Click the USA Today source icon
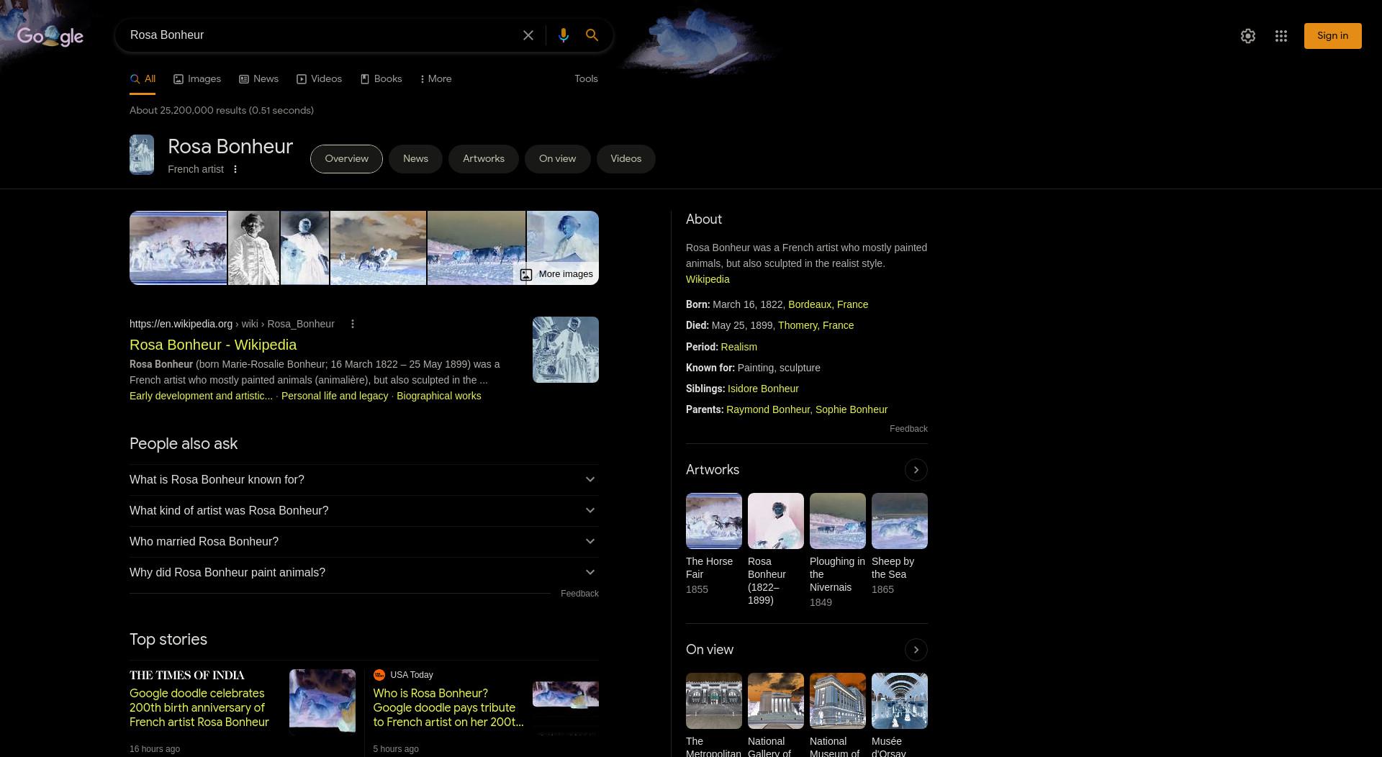This screenshot has height=757, width=1382. pyautogui.click(x=379, y=675)
